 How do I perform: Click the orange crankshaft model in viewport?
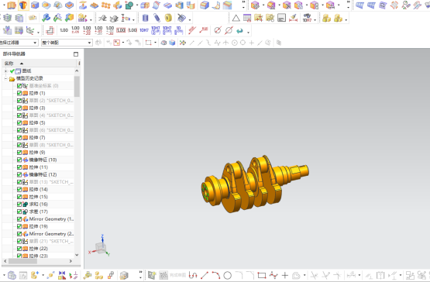point(255,184)
